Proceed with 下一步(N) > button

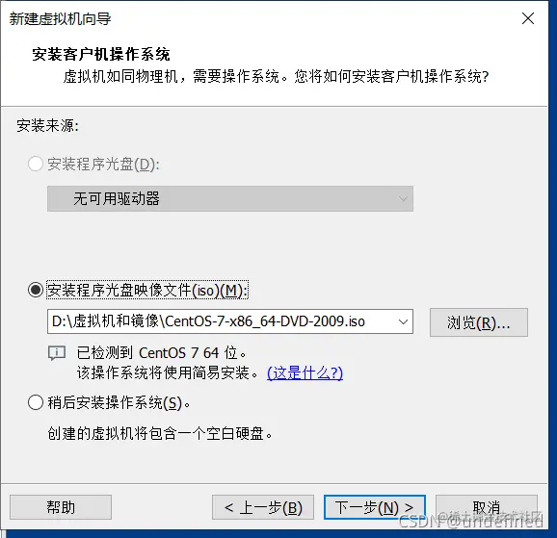pyautogui.click(x=375, y=507)
